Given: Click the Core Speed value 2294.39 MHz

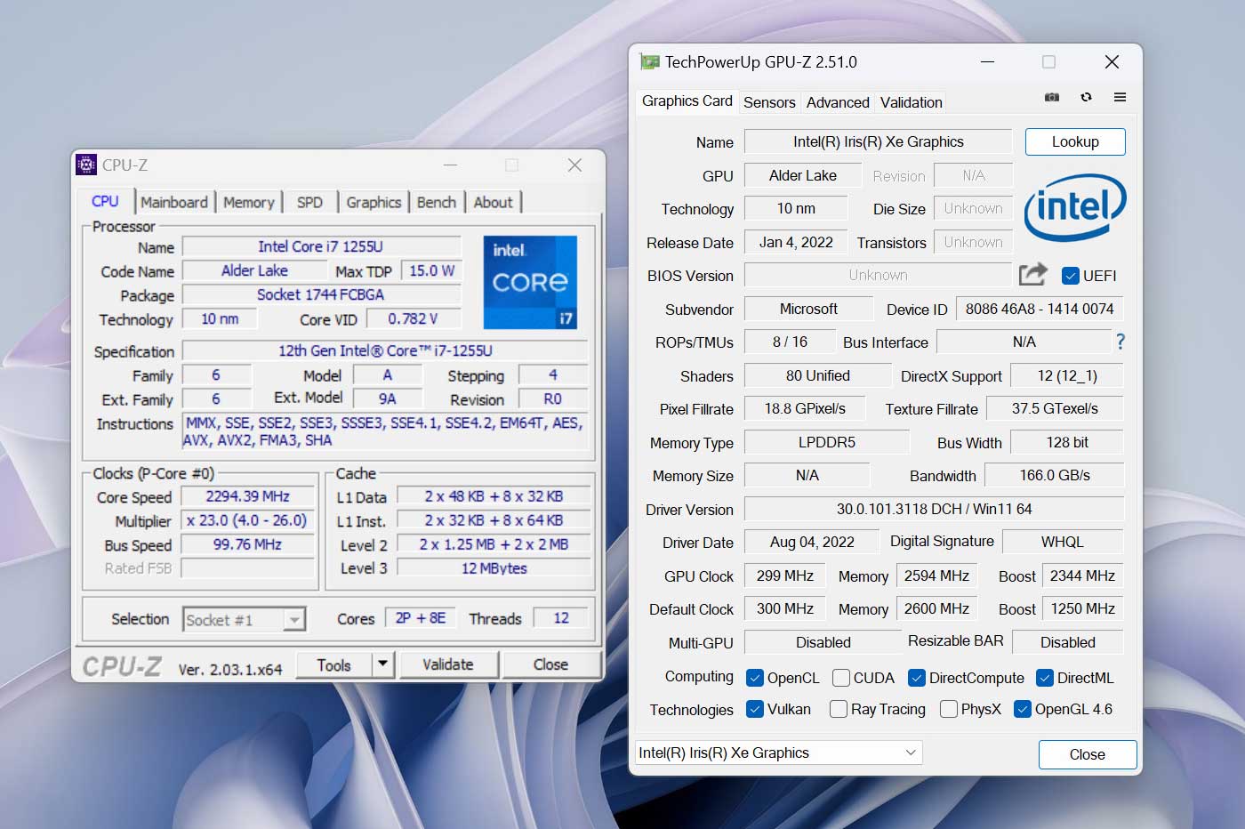Looking at the screenshot, I should 247,496.
